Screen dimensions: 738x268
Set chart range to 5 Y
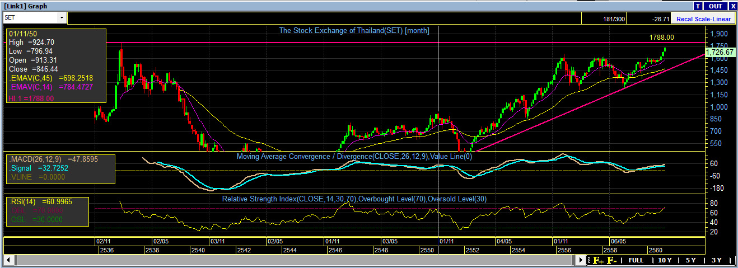(x=691, y=260)
